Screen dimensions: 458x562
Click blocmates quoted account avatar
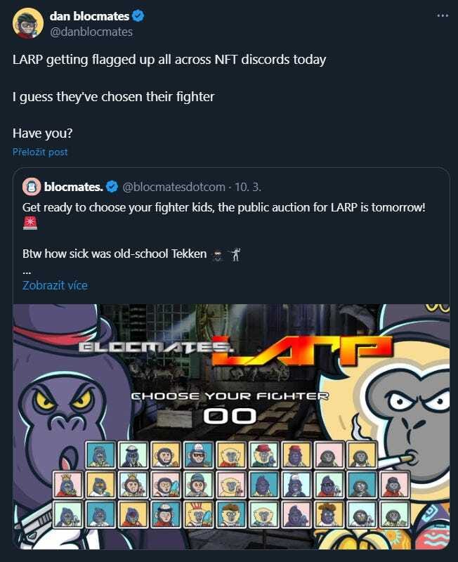(x=32, y=187)
